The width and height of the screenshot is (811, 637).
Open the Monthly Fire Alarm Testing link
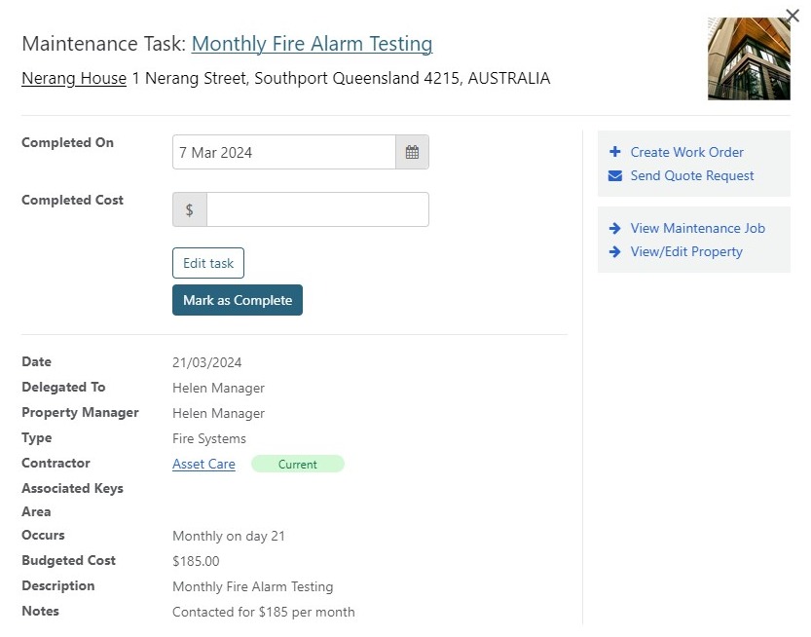coord(312,44)
